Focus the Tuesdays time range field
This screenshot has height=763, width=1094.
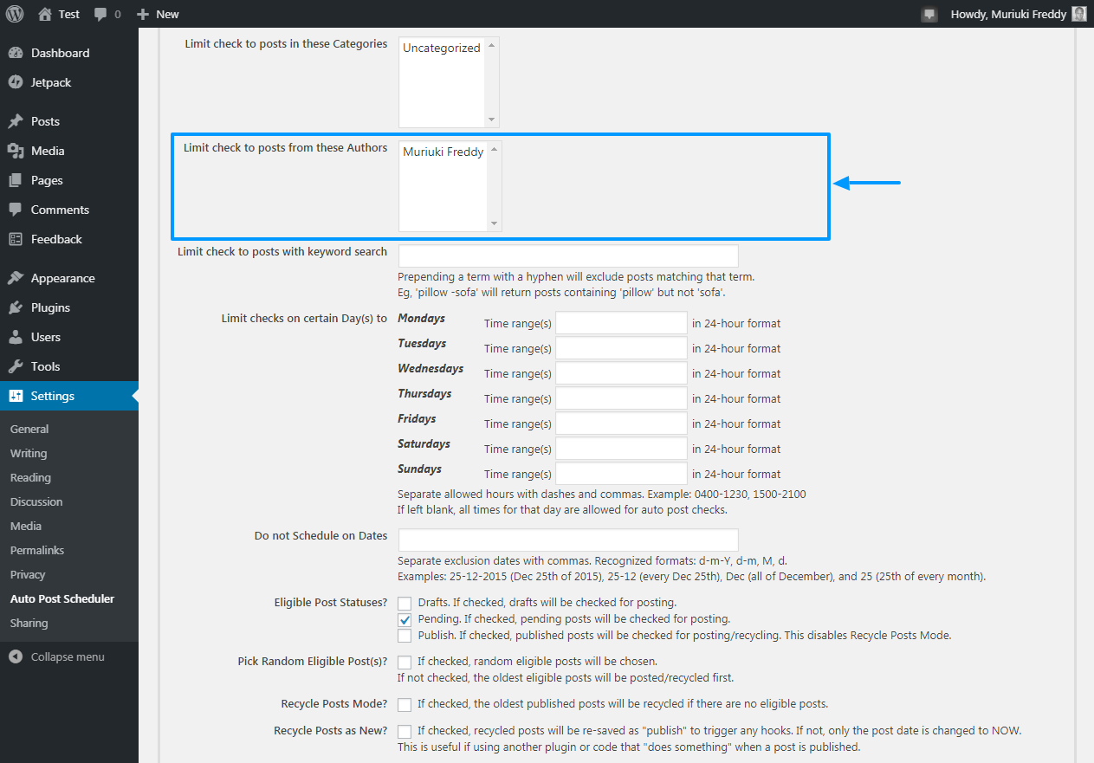pos(621,348)
